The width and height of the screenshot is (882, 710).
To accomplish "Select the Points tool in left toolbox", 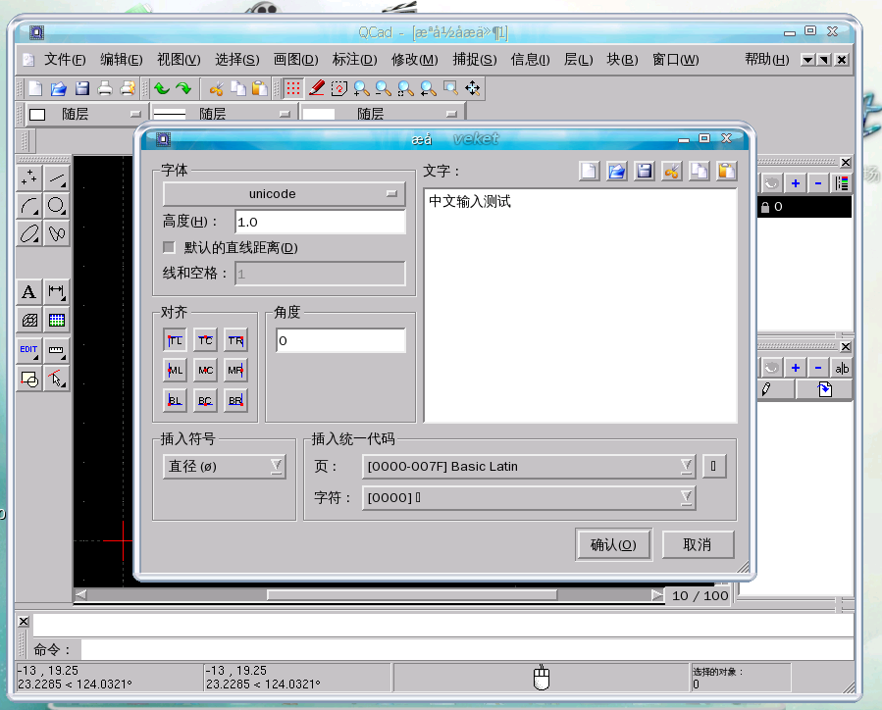I will [x=29, y=178].
